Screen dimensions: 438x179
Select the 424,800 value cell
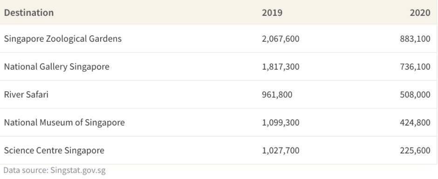(x=415, y=122)
